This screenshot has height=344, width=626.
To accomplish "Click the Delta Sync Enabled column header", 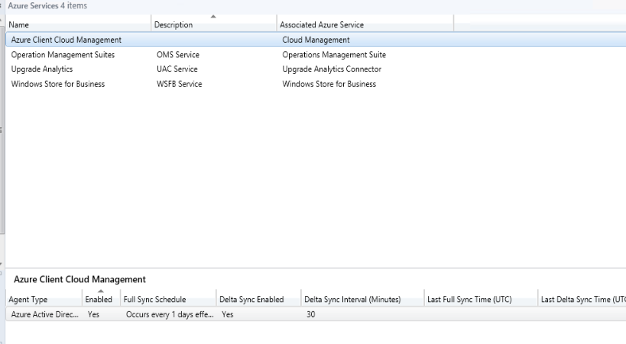I will [251, 300].
